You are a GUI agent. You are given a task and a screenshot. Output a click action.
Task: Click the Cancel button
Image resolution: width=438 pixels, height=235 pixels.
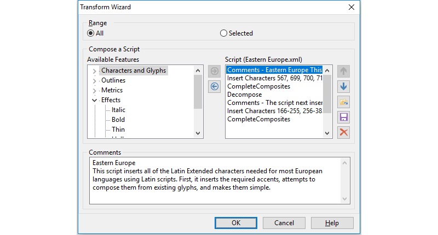click(x=284, y=223)
